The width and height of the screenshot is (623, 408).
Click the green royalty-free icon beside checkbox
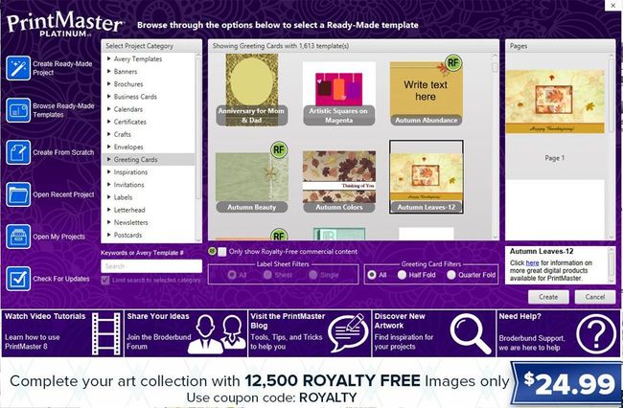(x=212, y=251)
